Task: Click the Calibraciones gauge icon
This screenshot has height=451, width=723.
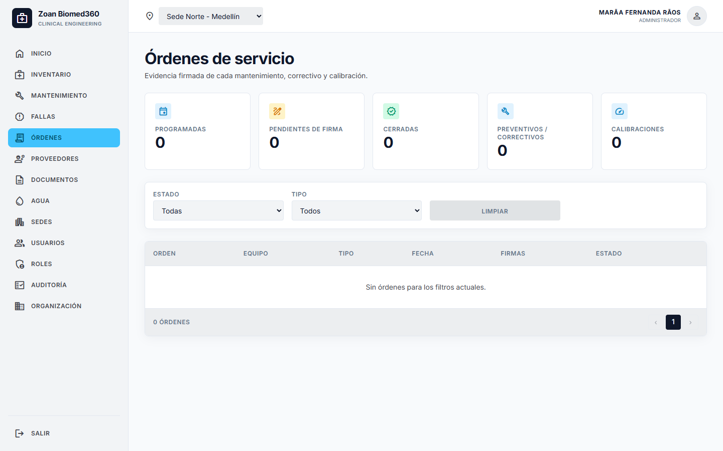Action: 620,111
